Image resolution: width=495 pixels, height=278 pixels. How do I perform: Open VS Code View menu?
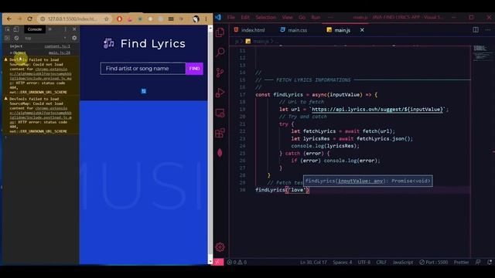(287, 17)
